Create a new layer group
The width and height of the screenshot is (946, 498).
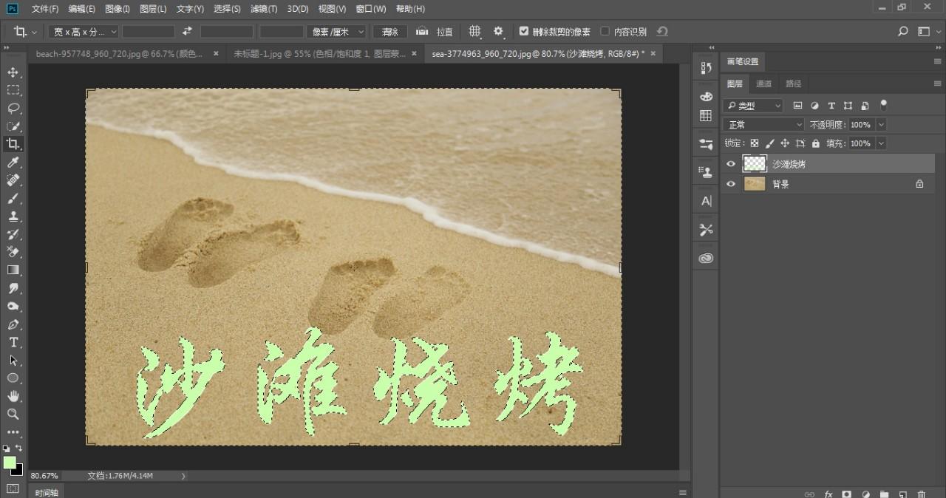pos(884,494)
